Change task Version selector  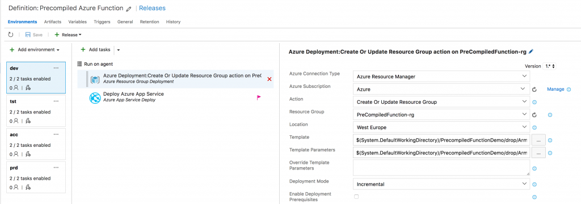549,66
